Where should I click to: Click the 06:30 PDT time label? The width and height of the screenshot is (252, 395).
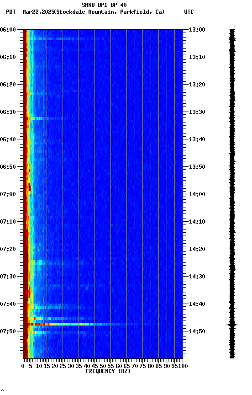tap(8, 112)
